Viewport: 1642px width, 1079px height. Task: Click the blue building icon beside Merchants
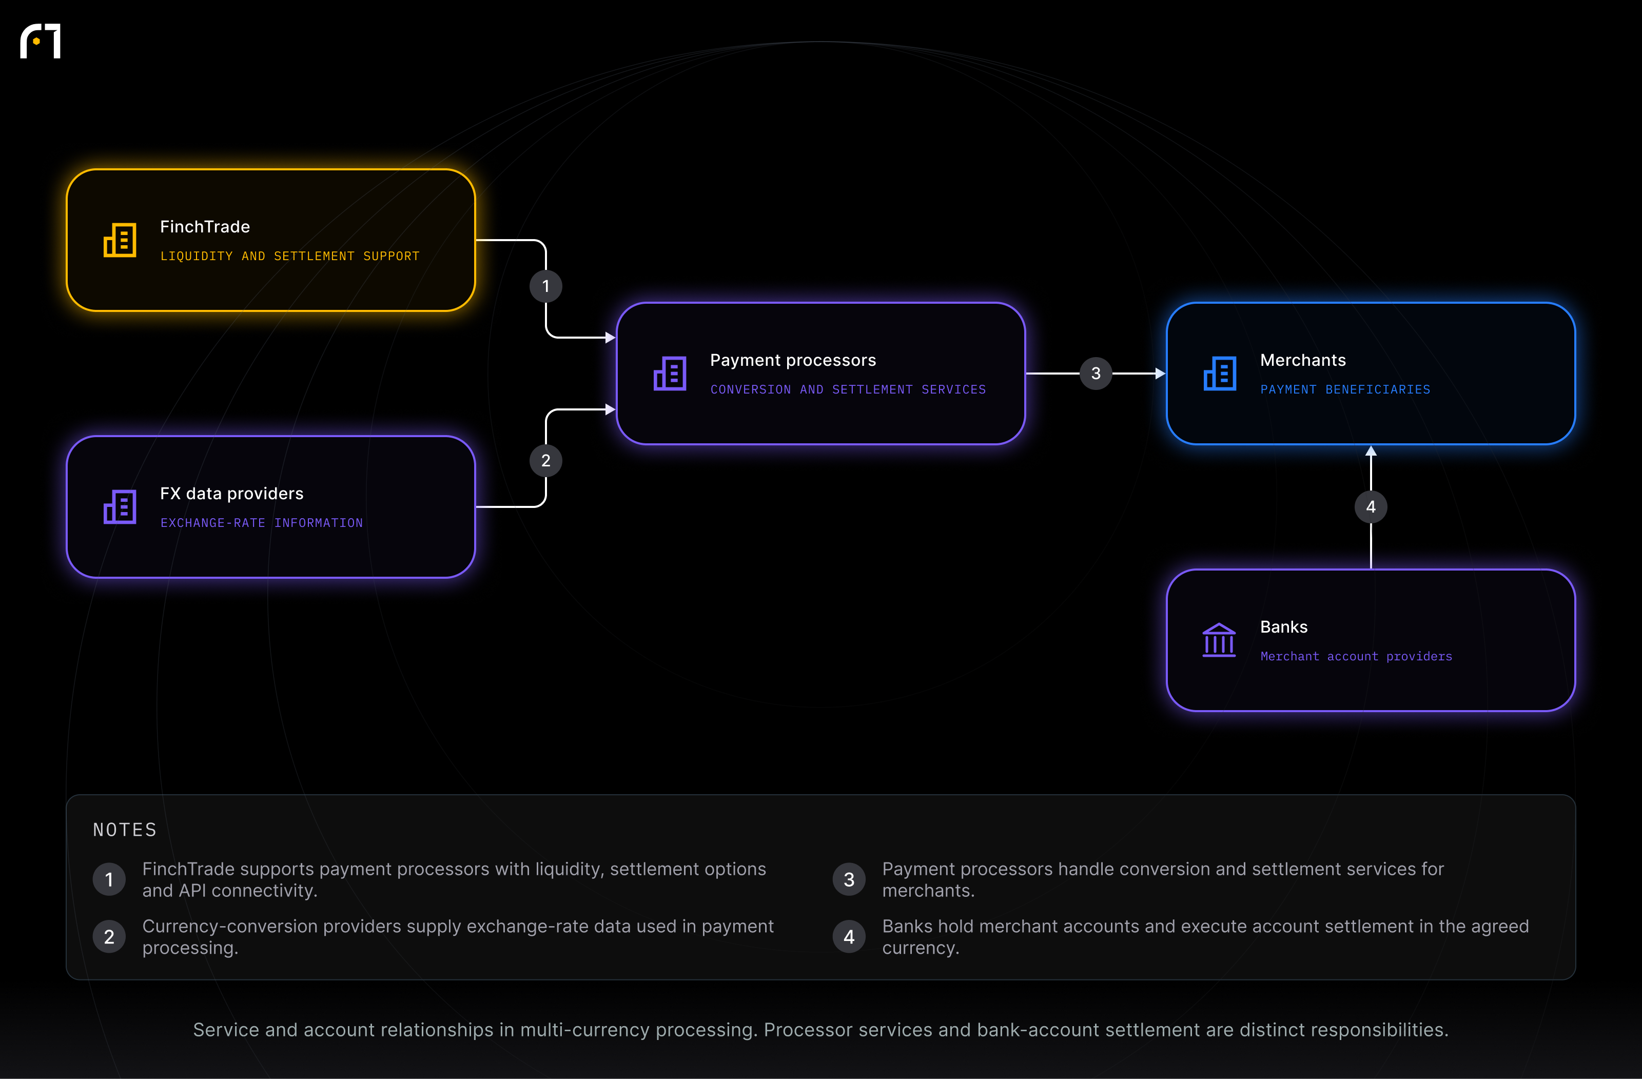(x=1220, y=373)
